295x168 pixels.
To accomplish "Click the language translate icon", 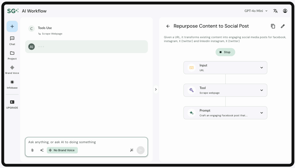I will pos(275,11).
